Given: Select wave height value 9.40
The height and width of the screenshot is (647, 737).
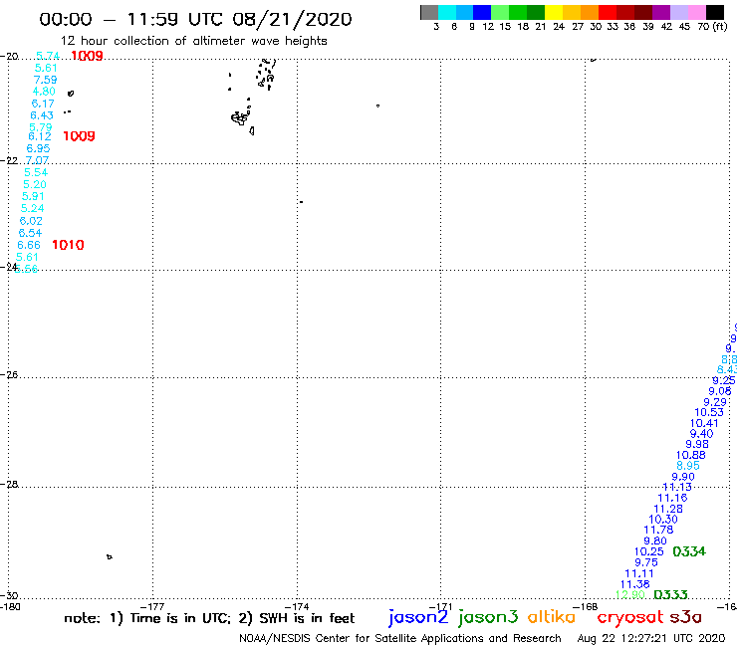Looking at the screenshot, I should 702,434.
